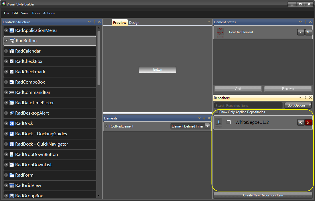The image size is (315, 201).
Task: Click the font icon on WhiteSegoeUI12 item
Action: click(x=218, y=122)
